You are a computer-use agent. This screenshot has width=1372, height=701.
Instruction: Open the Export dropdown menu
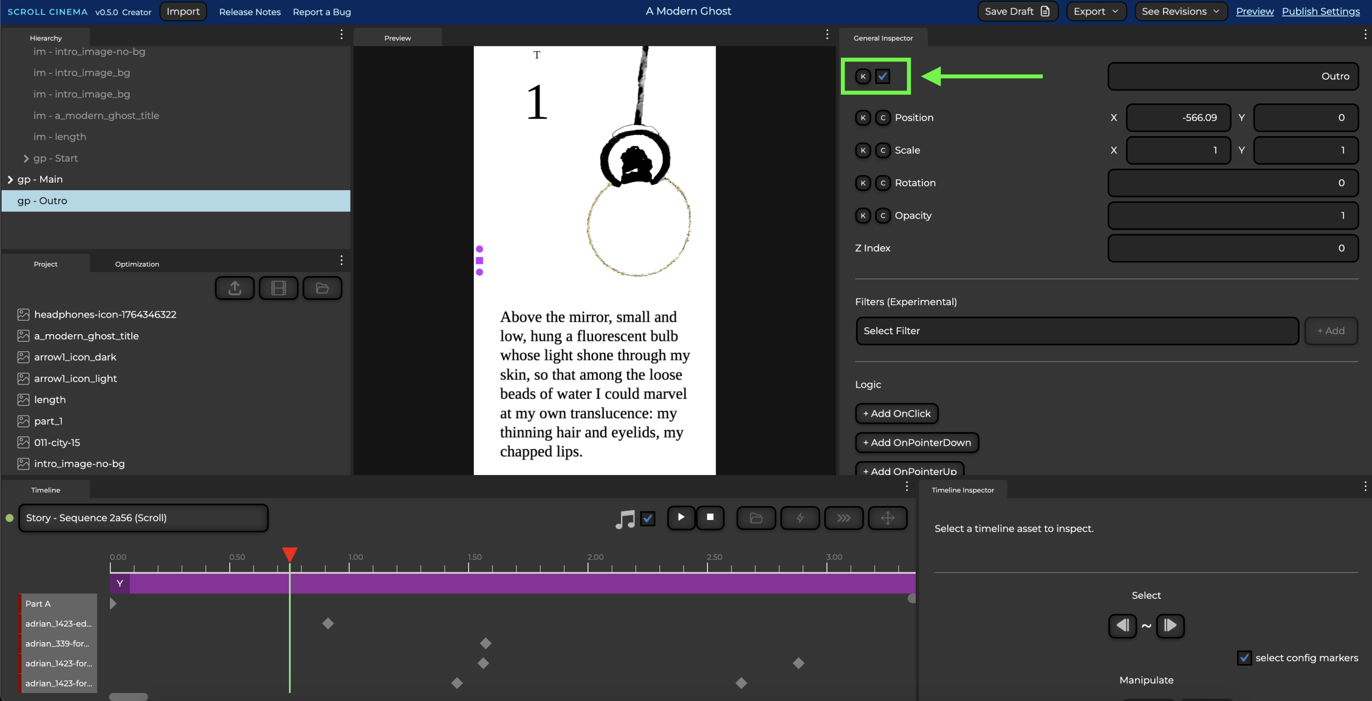pos(1096,11)
